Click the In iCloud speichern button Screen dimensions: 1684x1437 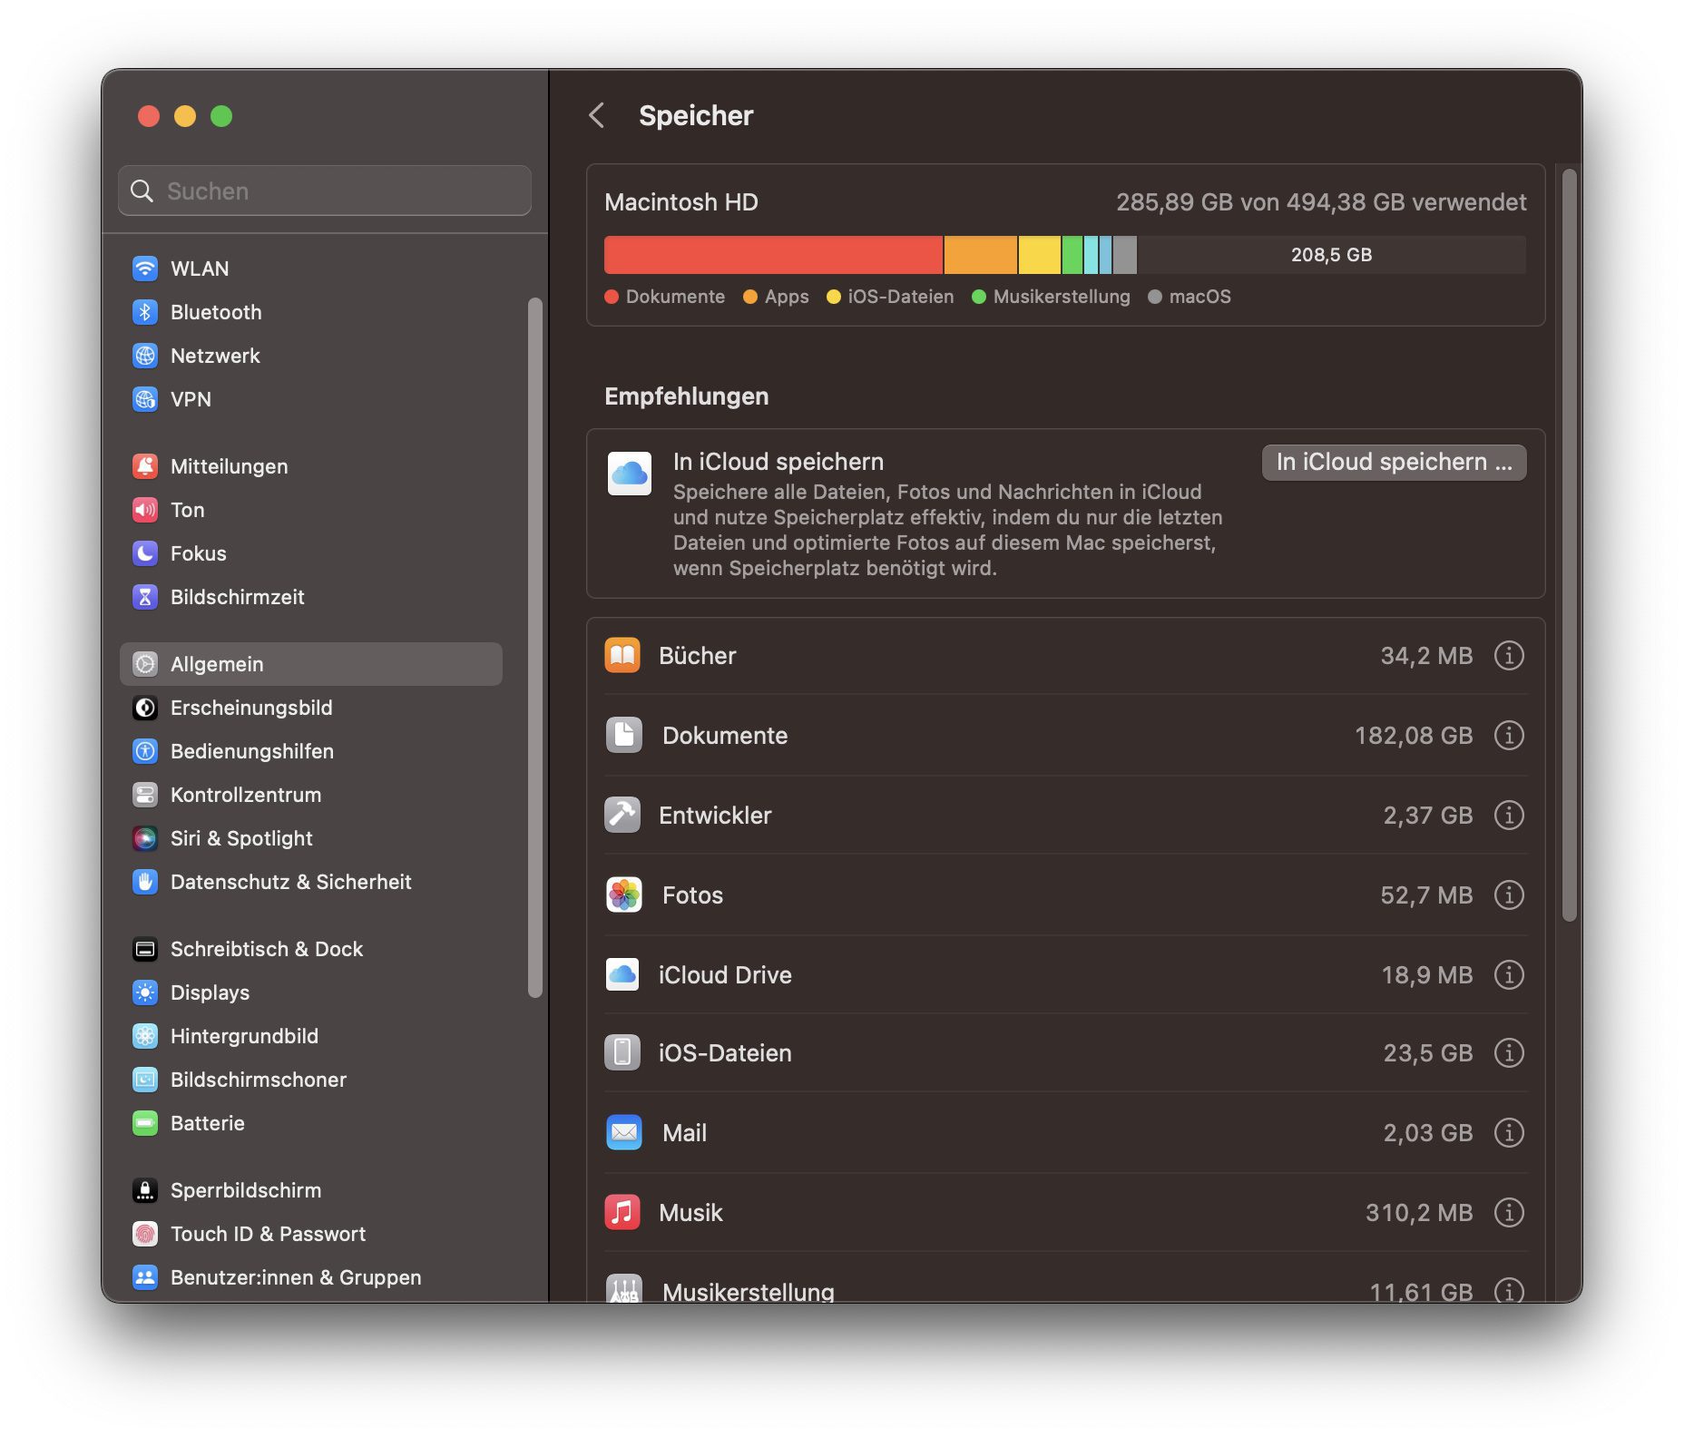(x=1393, y=462)
